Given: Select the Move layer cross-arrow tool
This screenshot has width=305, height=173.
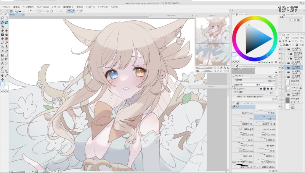Looking at the screenshot, I should [2, 79].
